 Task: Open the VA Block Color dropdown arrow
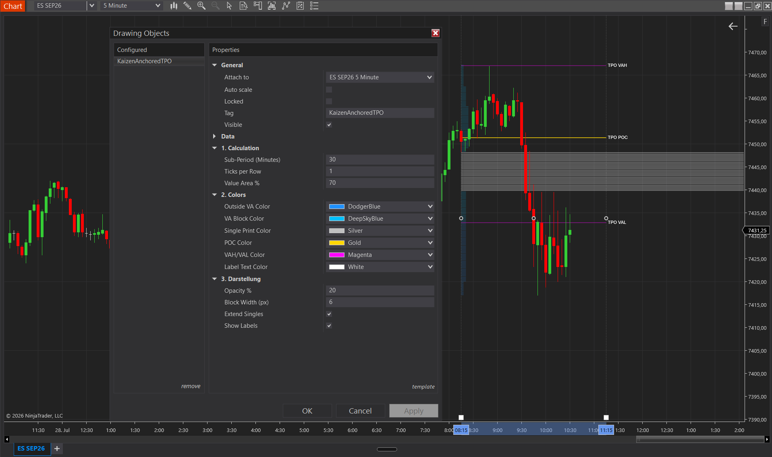pyautogui.click(x=430, y=219)
